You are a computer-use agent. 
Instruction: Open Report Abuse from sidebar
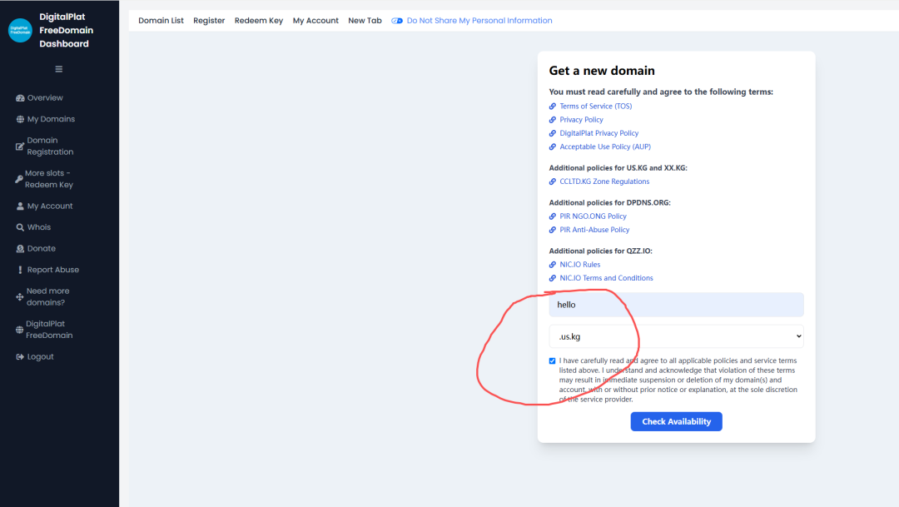coord(52,270)
